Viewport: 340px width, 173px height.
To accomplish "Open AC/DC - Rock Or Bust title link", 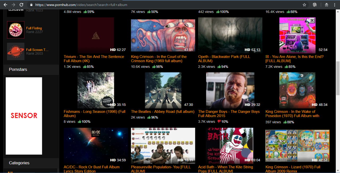I will [92, 169].
